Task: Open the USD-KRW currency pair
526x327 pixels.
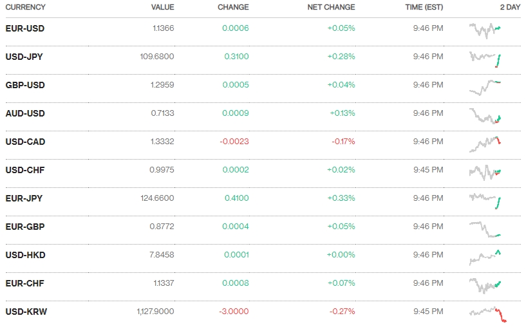Action: [26, 312]
